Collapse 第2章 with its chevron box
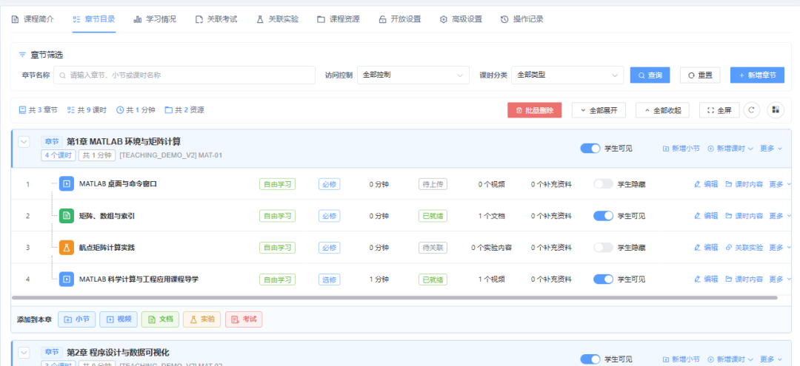 (24, 352)
